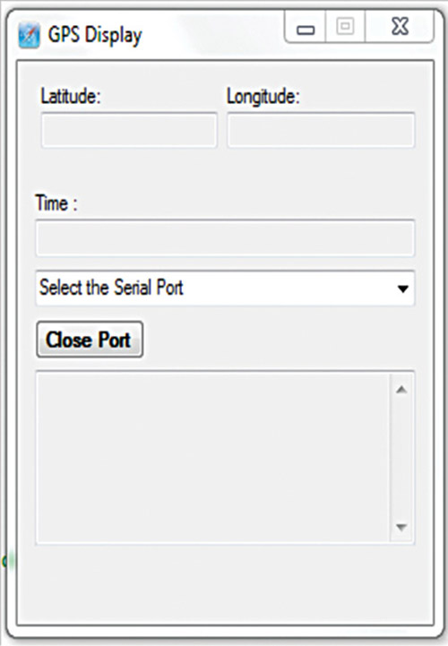
Task: Click the GPS Display compass app icon
Action: coord(29,36)
